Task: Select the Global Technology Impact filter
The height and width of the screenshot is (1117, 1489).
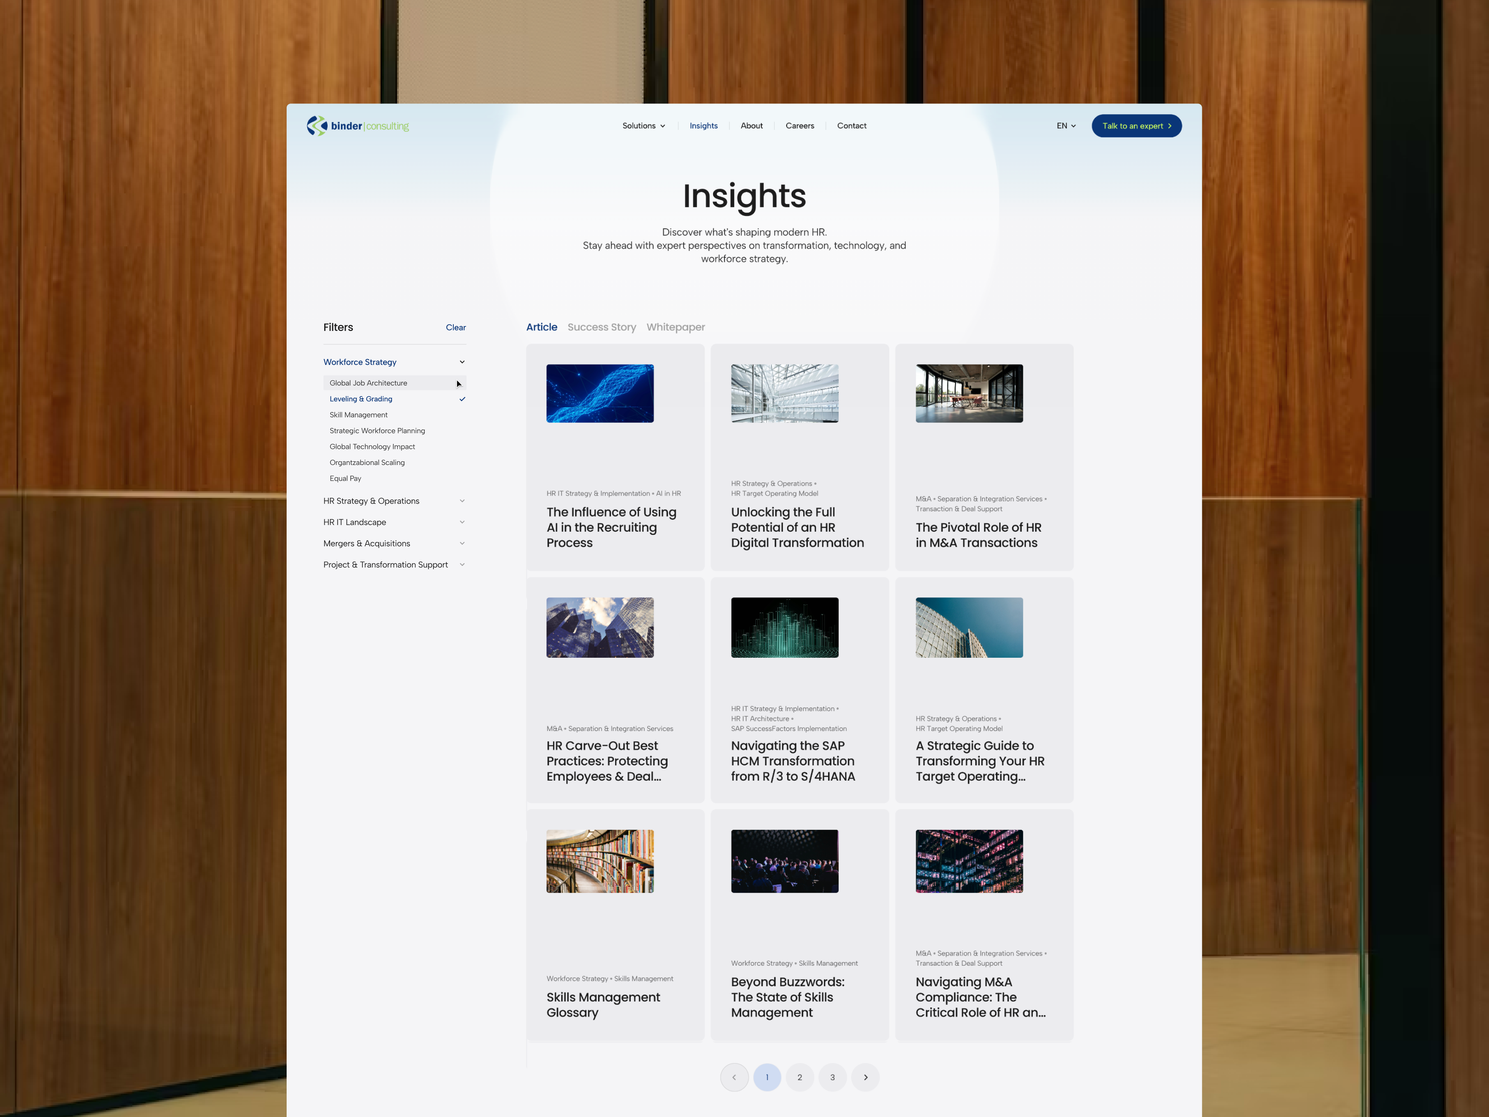Action: [x=395, y=447]
